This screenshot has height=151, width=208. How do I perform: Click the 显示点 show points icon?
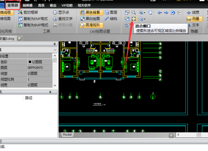tap(61, 12)
